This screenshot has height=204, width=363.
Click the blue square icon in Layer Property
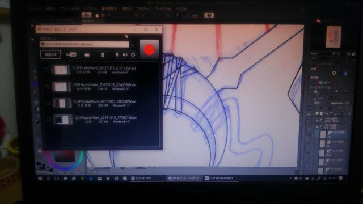click(345, 73)
